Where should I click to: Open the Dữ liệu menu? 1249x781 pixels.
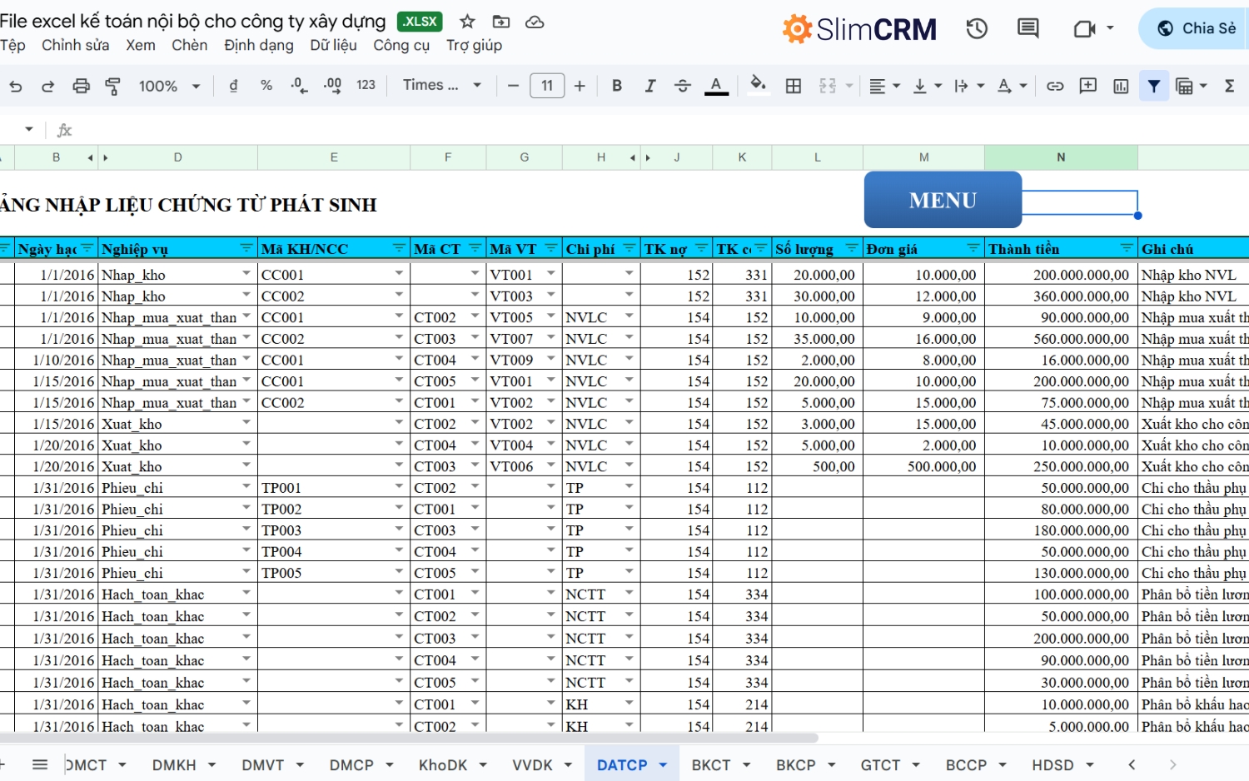coord(333,45)
